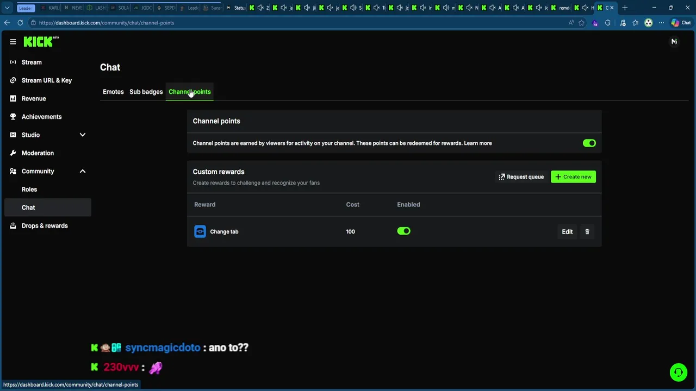Delete the Change tab reward trash icon
The height and width of the screenshot is (391, 696).
coord(587,232)
